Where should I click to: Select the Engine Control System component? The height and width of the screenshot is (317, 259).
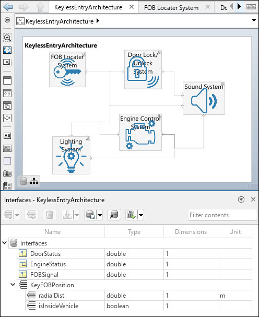coord(140,133)
